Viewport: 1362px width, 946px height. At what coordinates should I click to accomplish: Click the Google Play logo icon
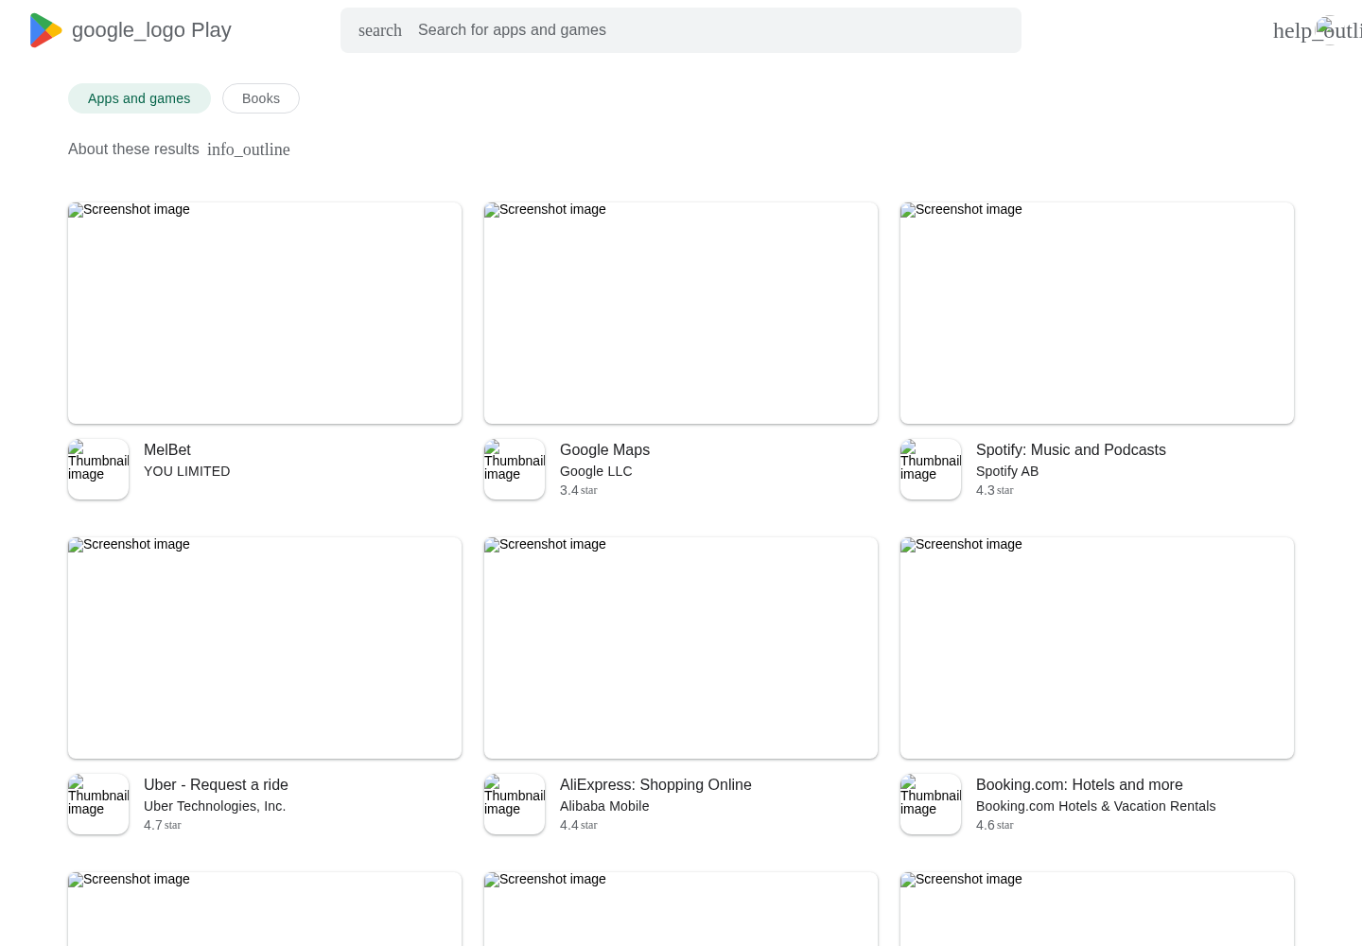pos(45,30)
